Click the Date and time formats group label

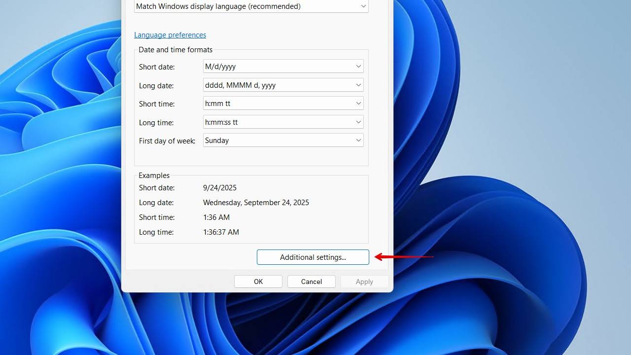(175, 49)
